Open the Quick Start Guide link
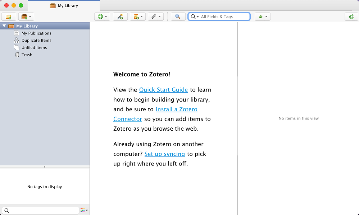This screenshot has height=215, width=359. click(x=163, y=90)
